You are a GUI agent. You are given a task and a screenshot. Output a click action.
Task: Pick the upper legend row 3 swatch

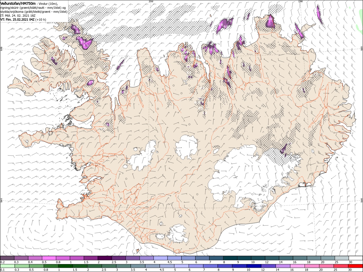pyautogui.click(x=132, y=258)
